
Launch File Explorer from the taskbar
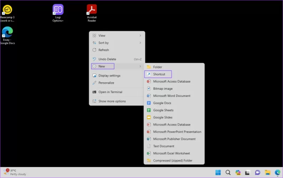(x=267, y=173)
